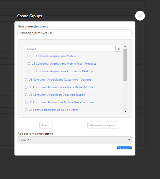Select US Consumer Acquisitions Prospects - Desktop radio

29,71
